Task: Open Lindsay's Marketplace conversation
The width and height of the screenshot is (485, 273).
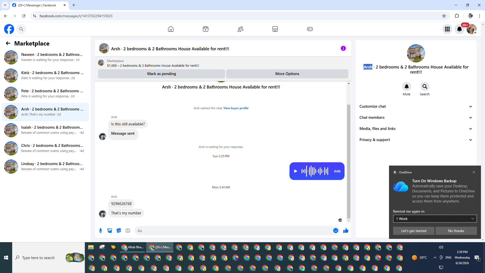Action: coord(45,166)
